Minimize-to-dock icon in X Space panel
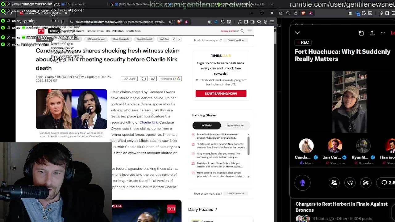 coord(361,33)
